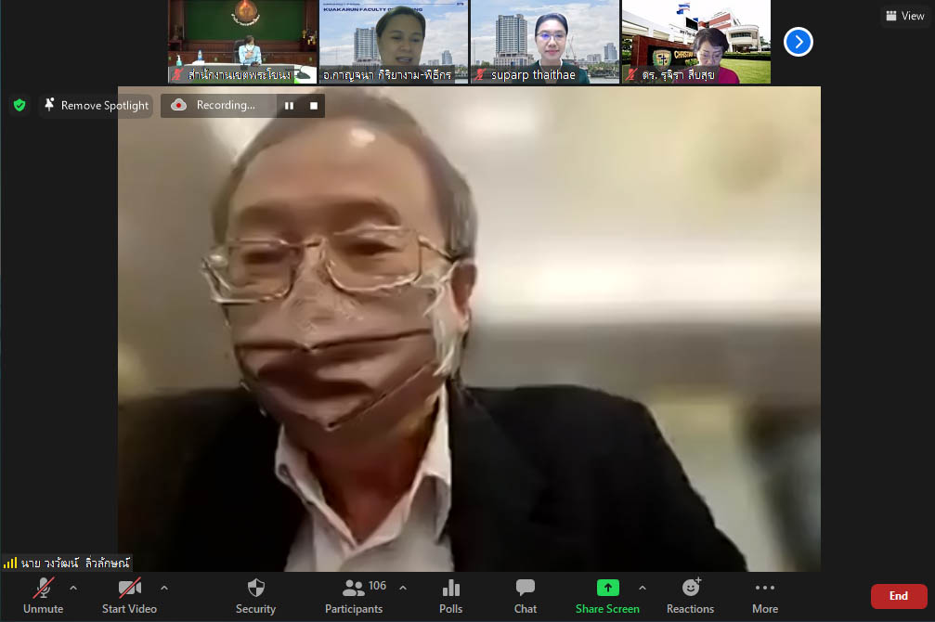Expand audio options next to Unmute
The height and width of the screenshot is (622, 935).
click(x=73, y=588)
